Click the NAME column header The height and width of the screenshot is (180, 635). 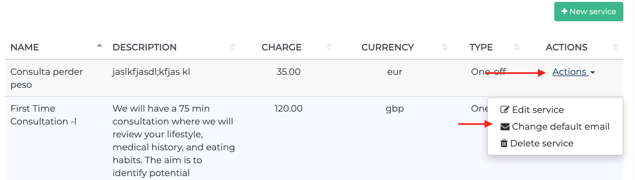pyautogui.click(x=25, y=47)
